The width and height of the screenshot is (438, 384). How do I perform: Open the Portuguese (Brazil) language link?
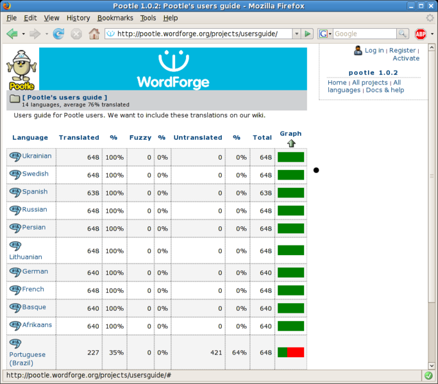click(x=28, y=358)
